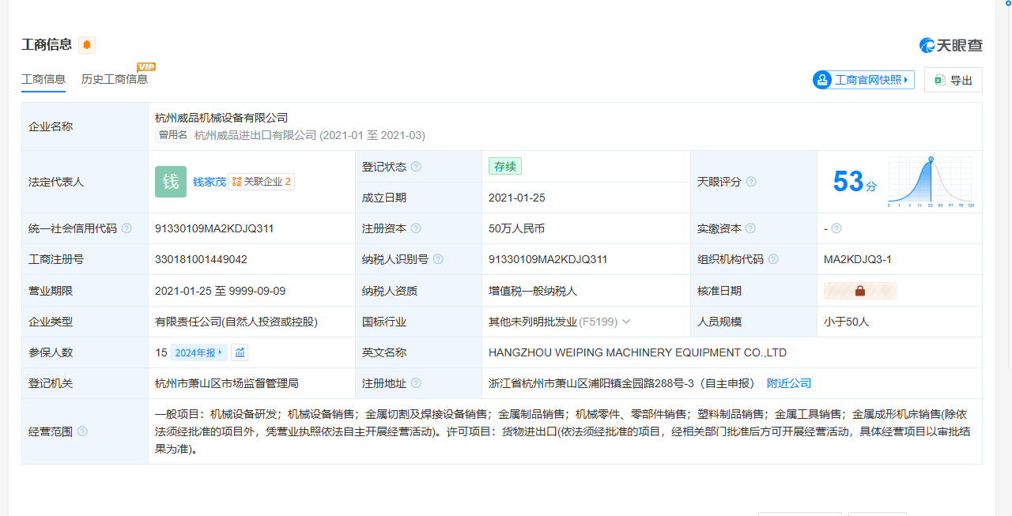Image resolution: width=1012 pixels, height=516 pixels.
Task: Click the help icon next to 登记状态
Action: pos(416,167)
